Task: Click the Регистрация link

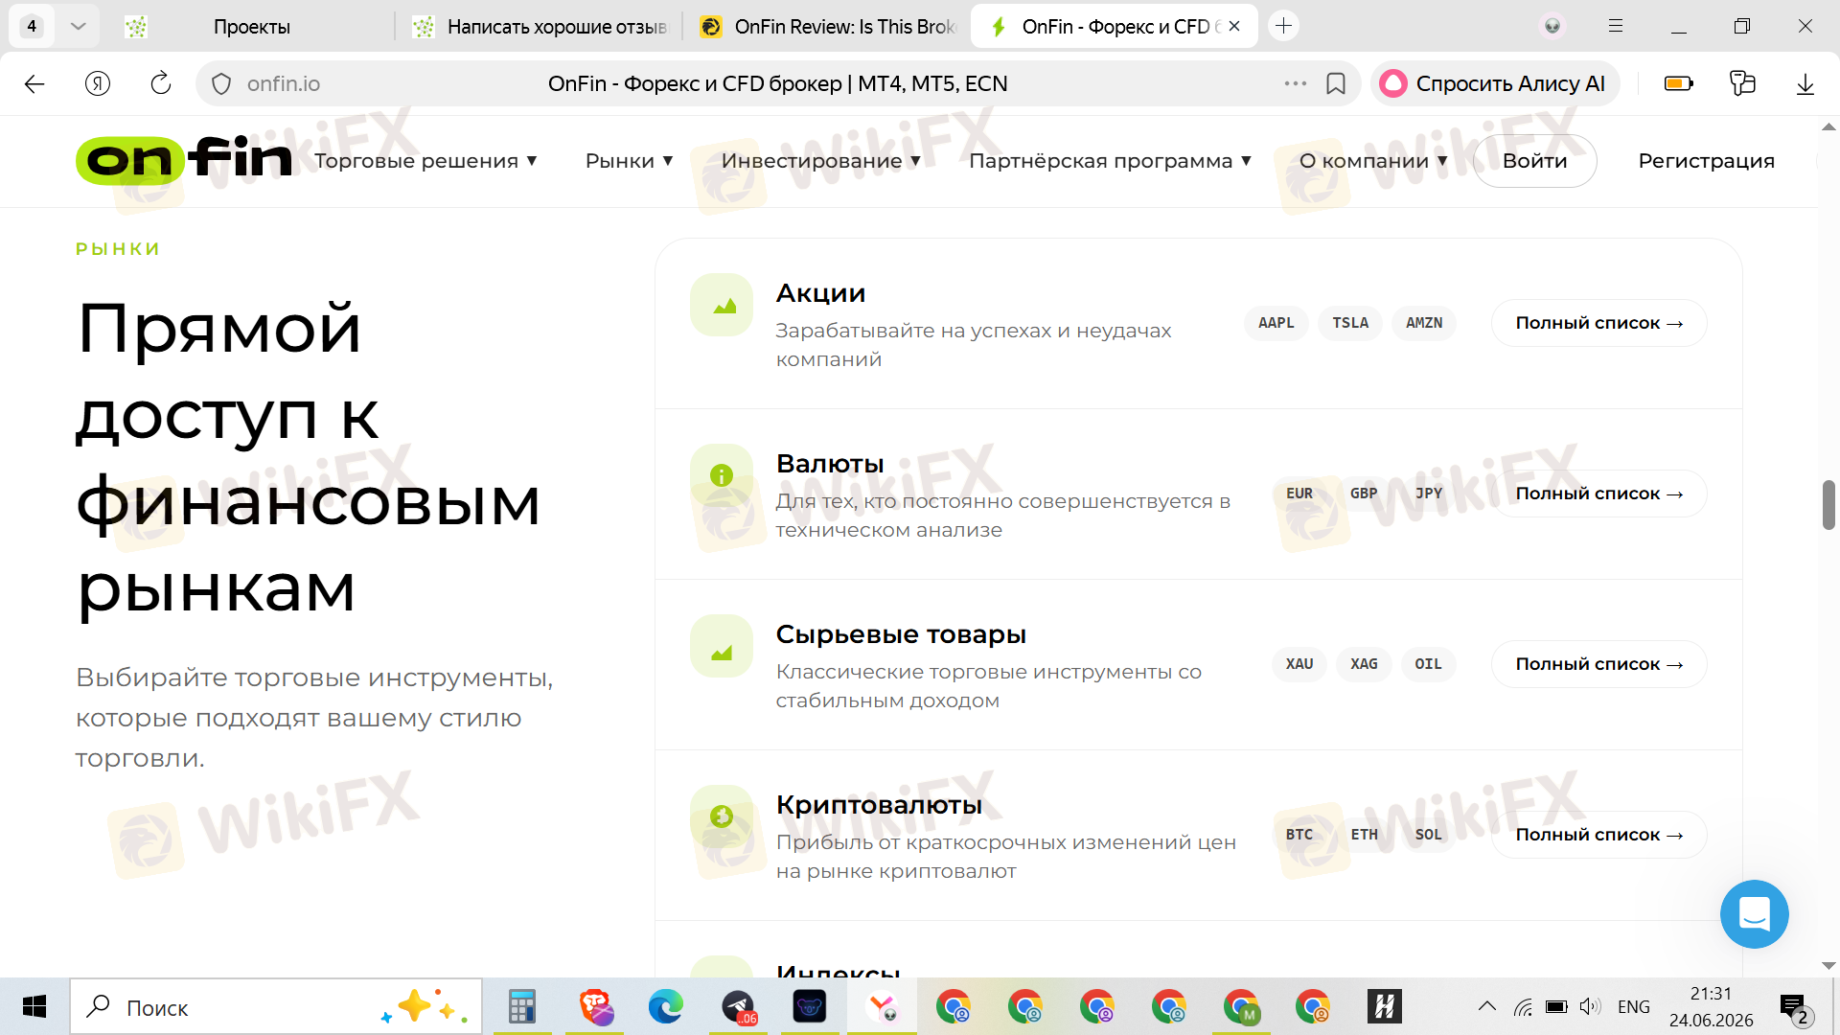Action: click(1706, 161)
